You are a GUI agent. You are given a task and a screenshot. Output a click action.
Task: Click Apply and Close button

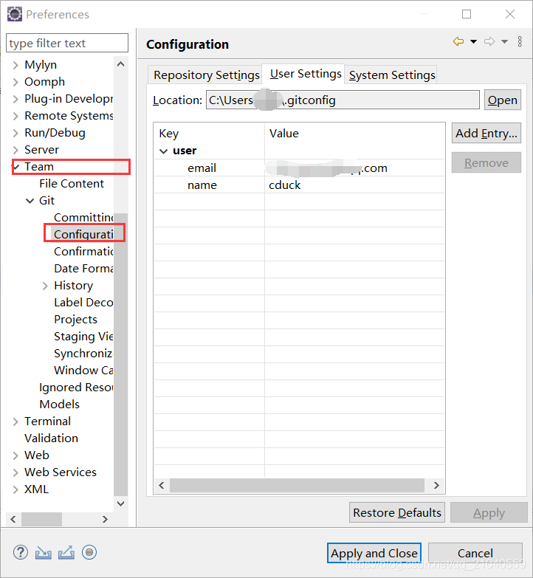point(374,553)
